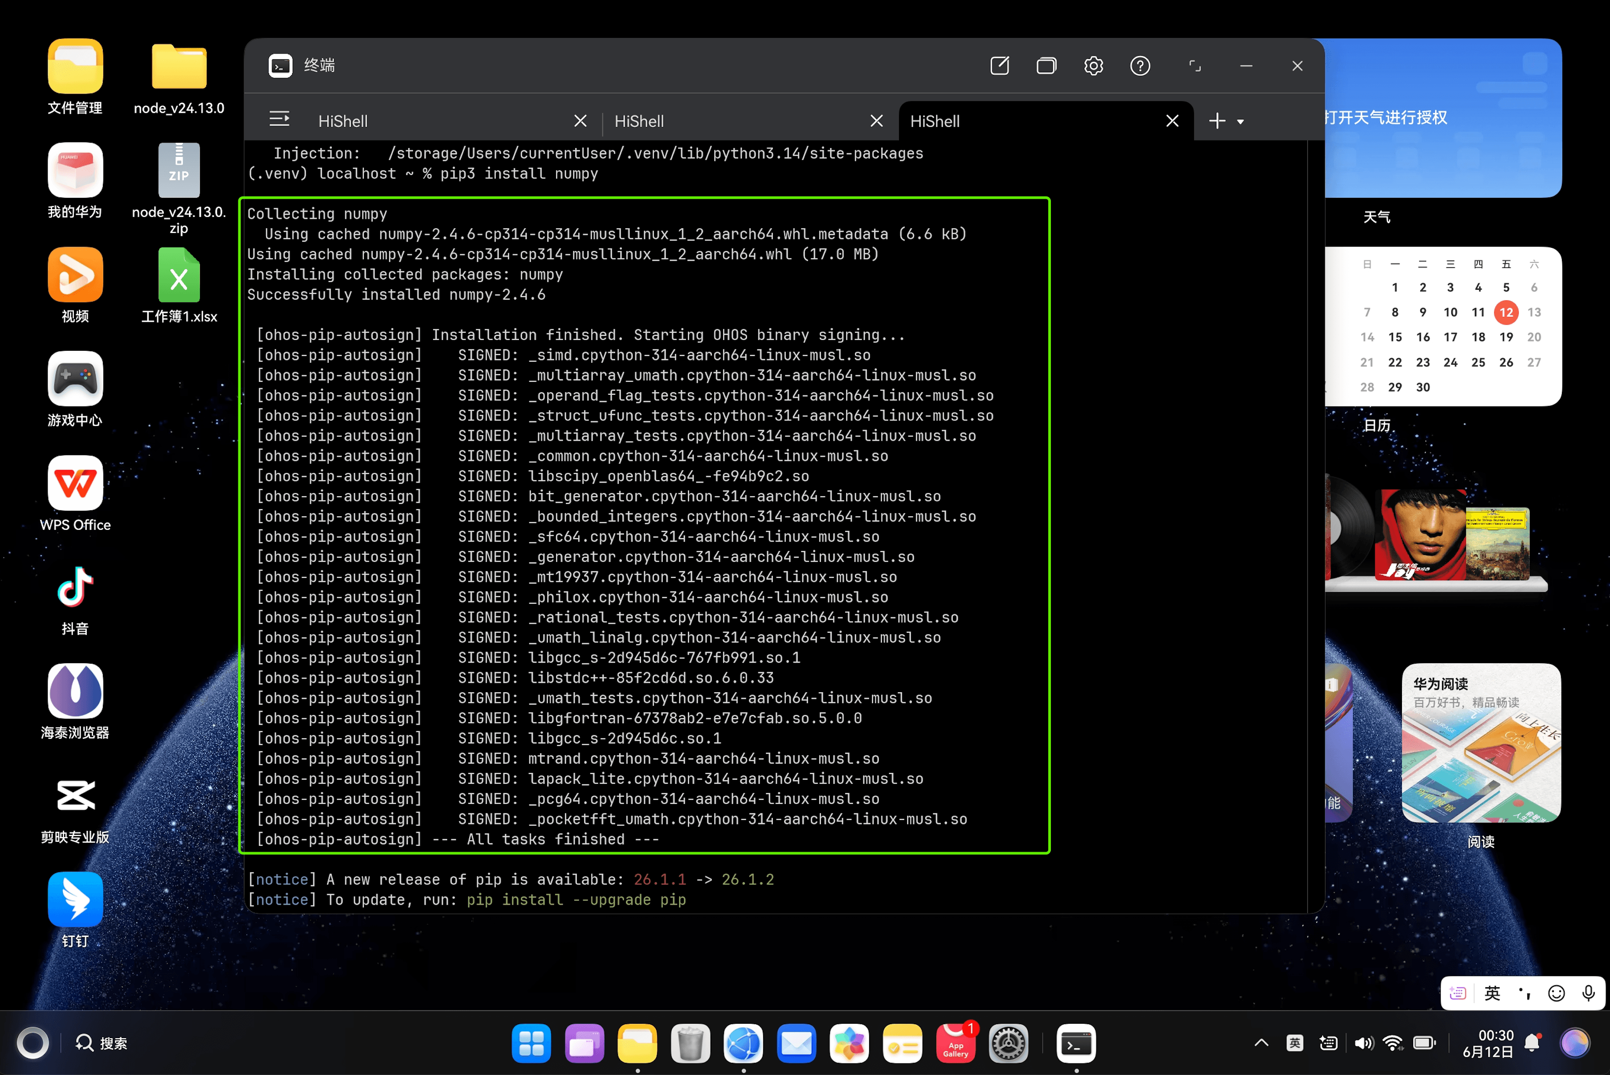Click punctuation toggle in input method bar
This screenshot has width=1610, height=1075.
point(1524,993)
